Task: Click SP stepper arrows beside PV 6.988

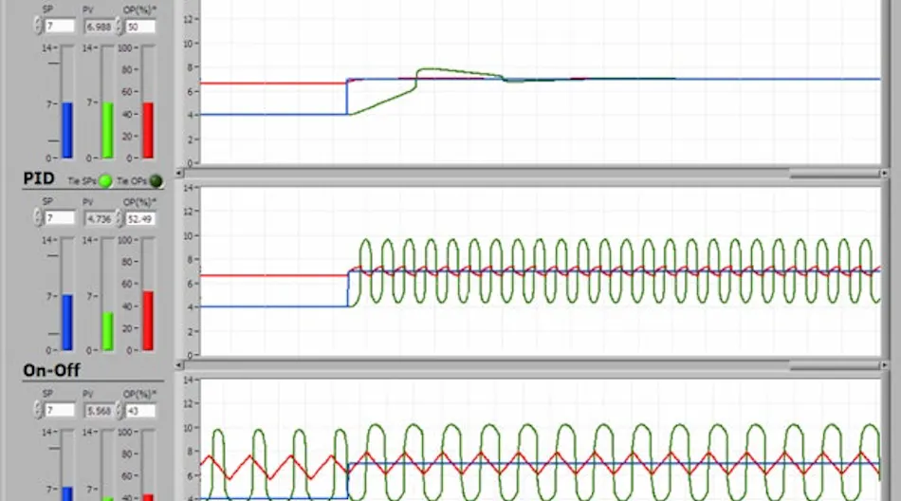Action: click(38, 26)
